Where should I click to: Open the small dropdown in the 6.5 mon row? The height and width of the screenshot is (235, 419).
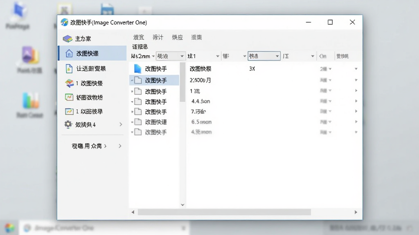click(330, 122)
